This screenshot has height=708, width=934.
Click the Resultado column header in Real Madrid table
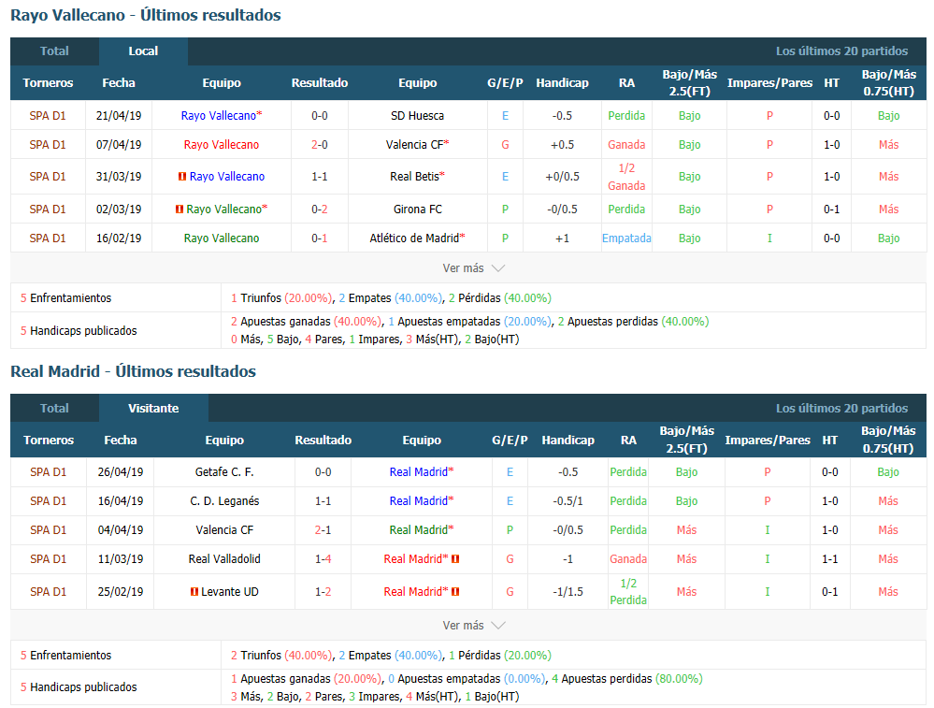coord(323,441)
